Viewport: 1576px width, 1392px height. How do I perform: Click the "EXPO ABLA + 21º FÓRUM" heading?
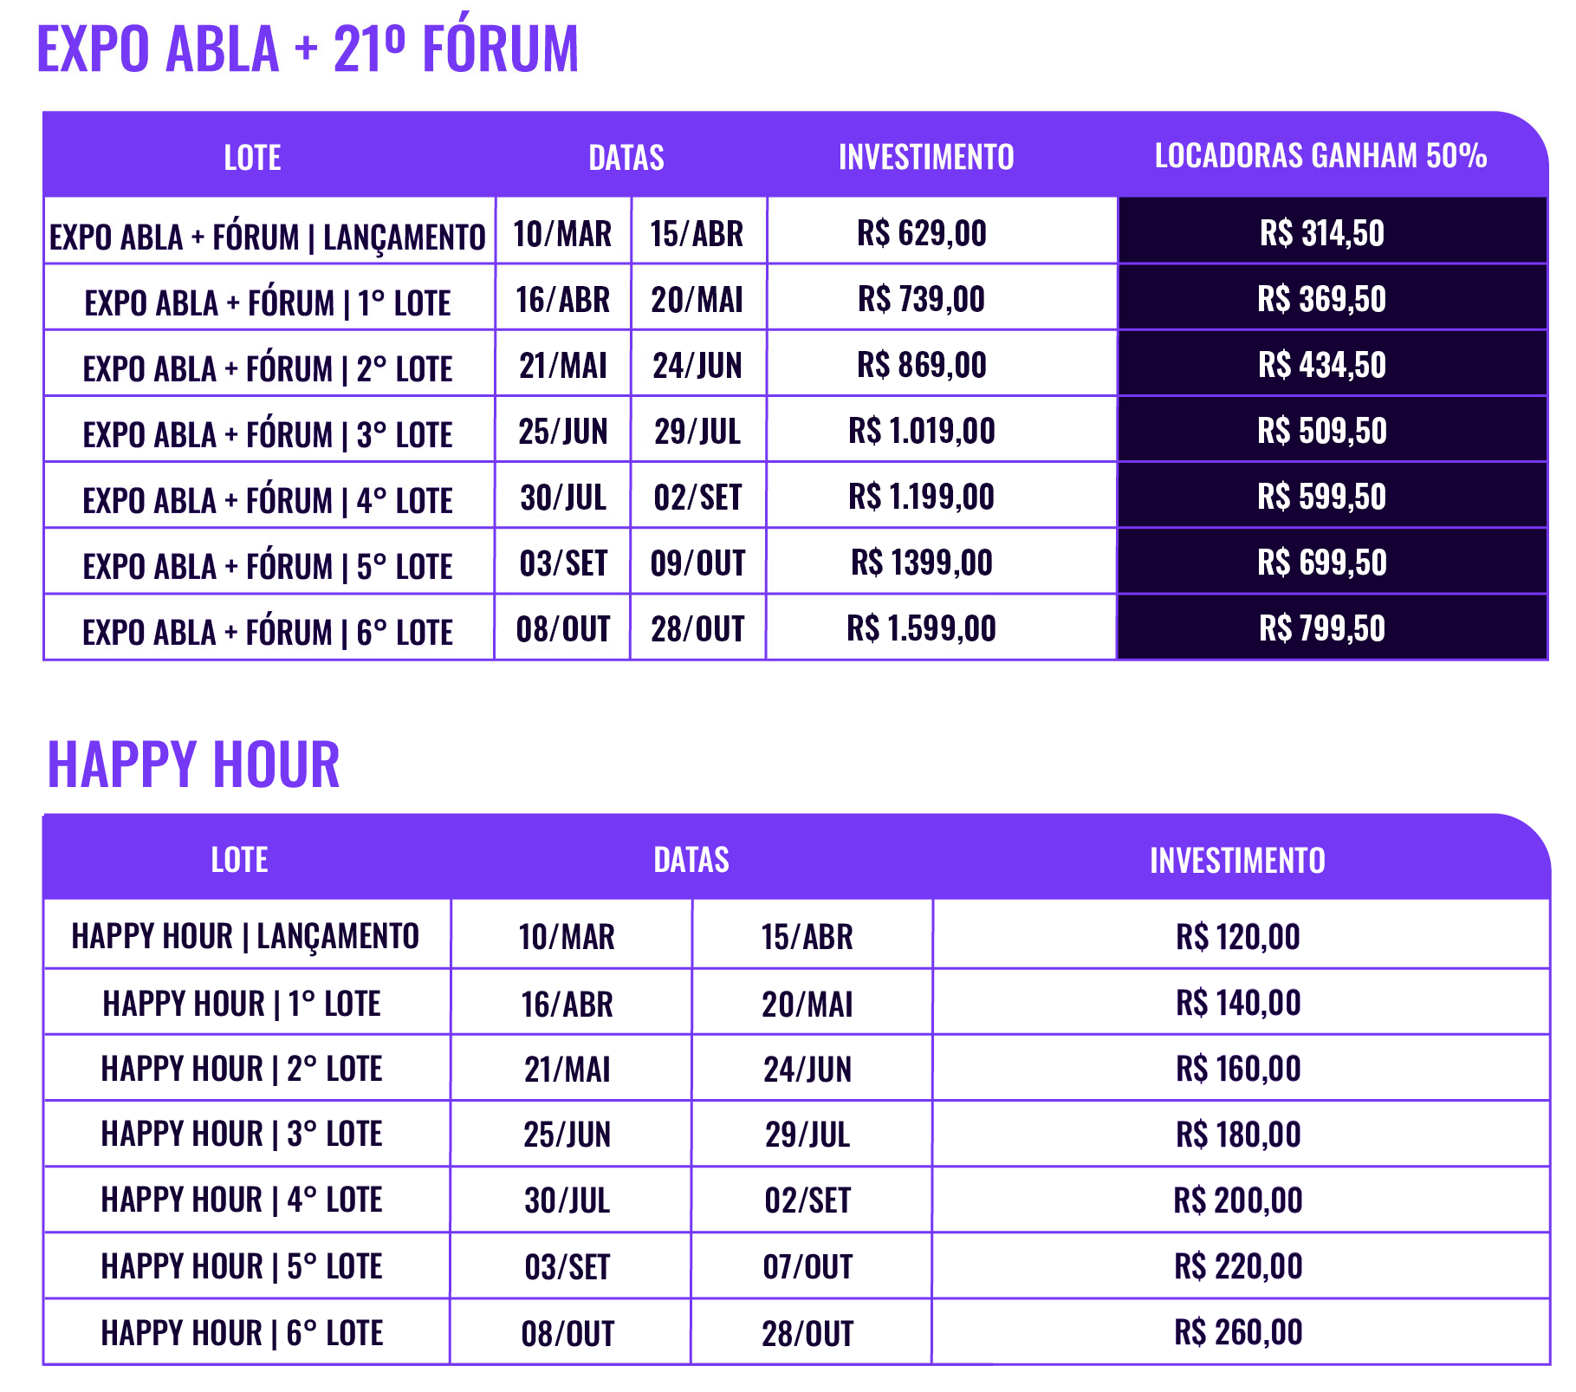pyautogui.click(x=308, y=49)
